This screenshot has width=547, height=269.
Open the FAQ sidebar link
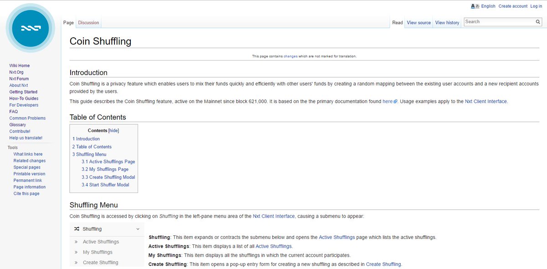(14, 112)
